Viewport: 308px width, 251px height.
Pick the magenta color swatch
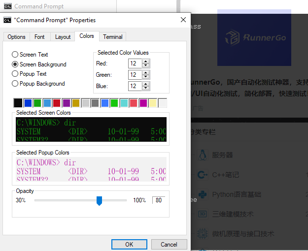[x=143, y=103]
